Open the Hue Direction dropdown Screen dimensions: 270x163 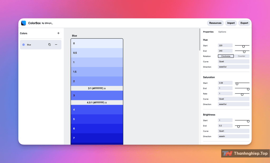pos(234,67)
